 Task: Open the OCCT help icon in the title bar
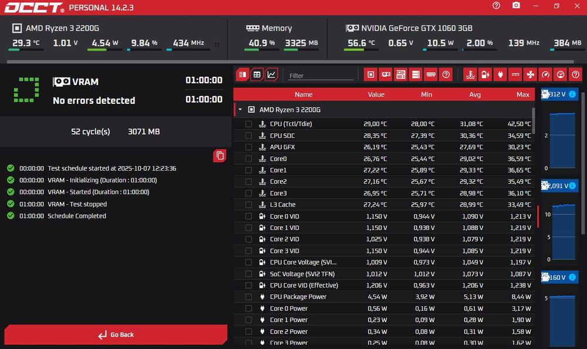496,6
